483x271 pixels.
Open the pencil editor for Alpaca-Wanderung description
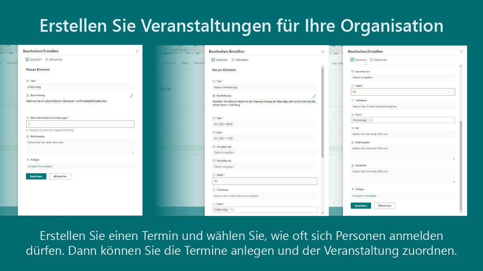314,96
